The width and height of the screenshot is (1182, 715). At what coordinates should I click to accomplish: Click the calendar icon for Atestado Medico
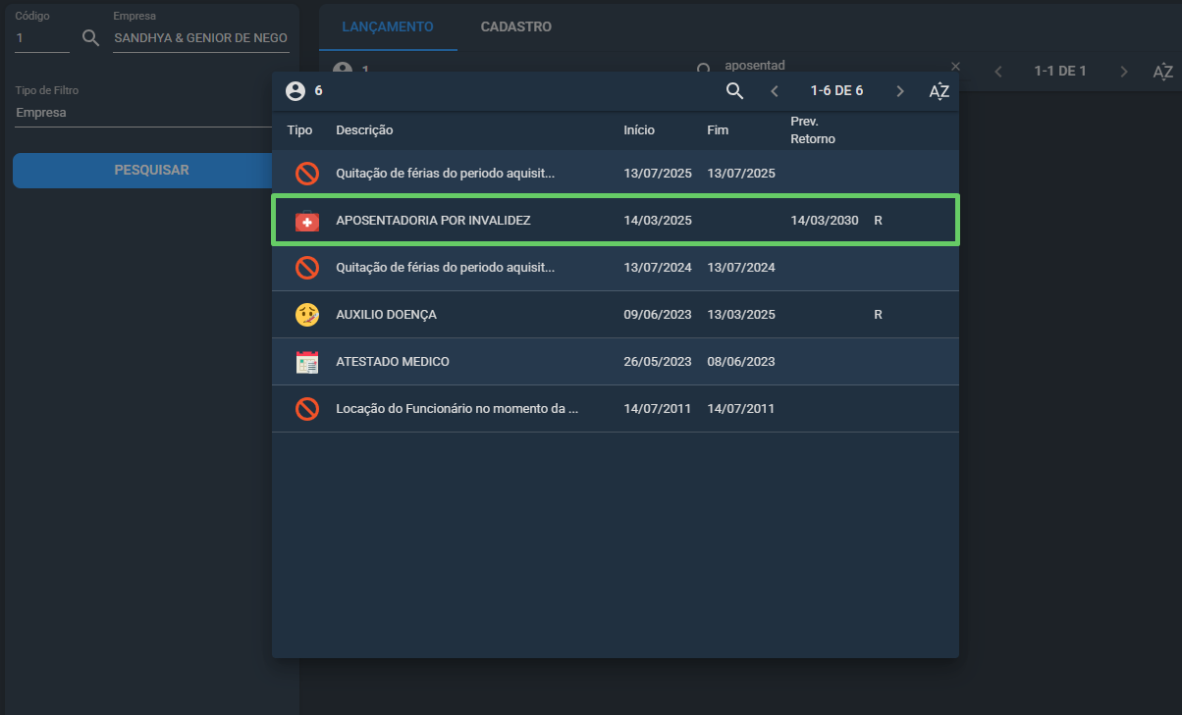pyautogui.click(x=307, y=362)
